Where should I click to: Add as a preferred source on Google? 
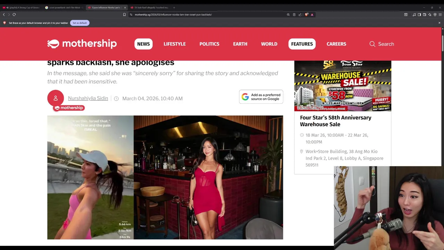click(x=261, y=97)
